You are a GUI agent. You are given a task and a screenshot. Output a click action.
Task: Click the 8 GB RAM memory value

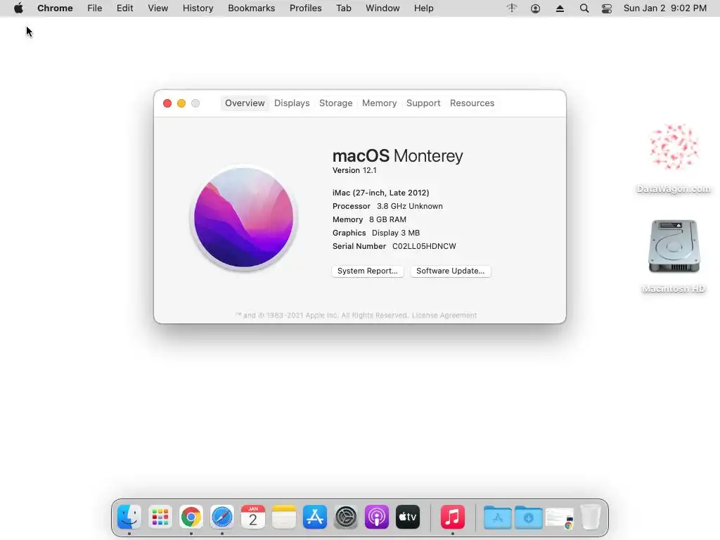tap(387, 219)
